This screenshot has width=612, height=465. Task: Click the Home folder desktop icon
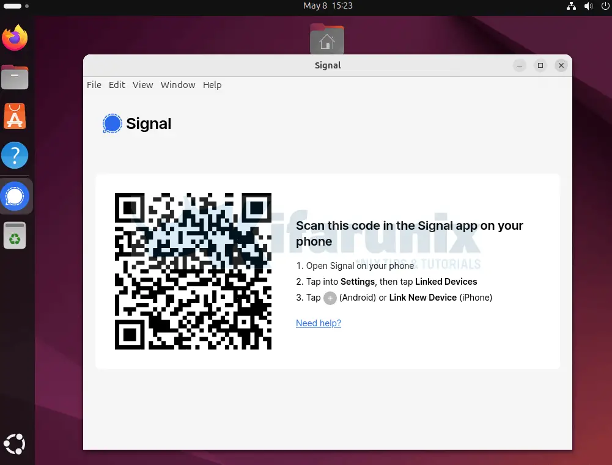[x=327, y=39]
